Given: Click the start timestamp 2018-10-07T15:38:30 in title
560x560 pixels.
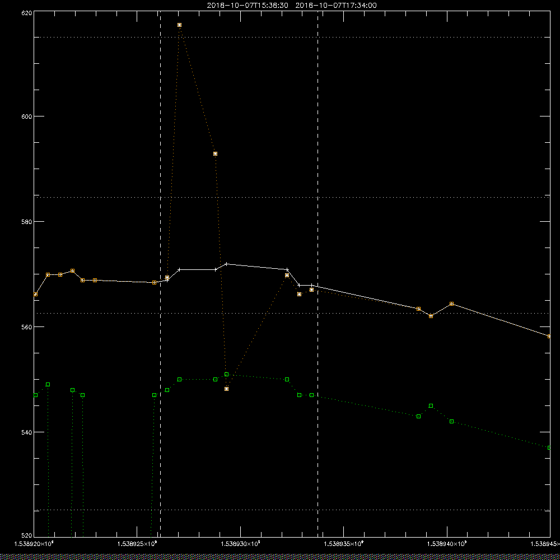Looking at the screenshot, I should click(248, 6).
